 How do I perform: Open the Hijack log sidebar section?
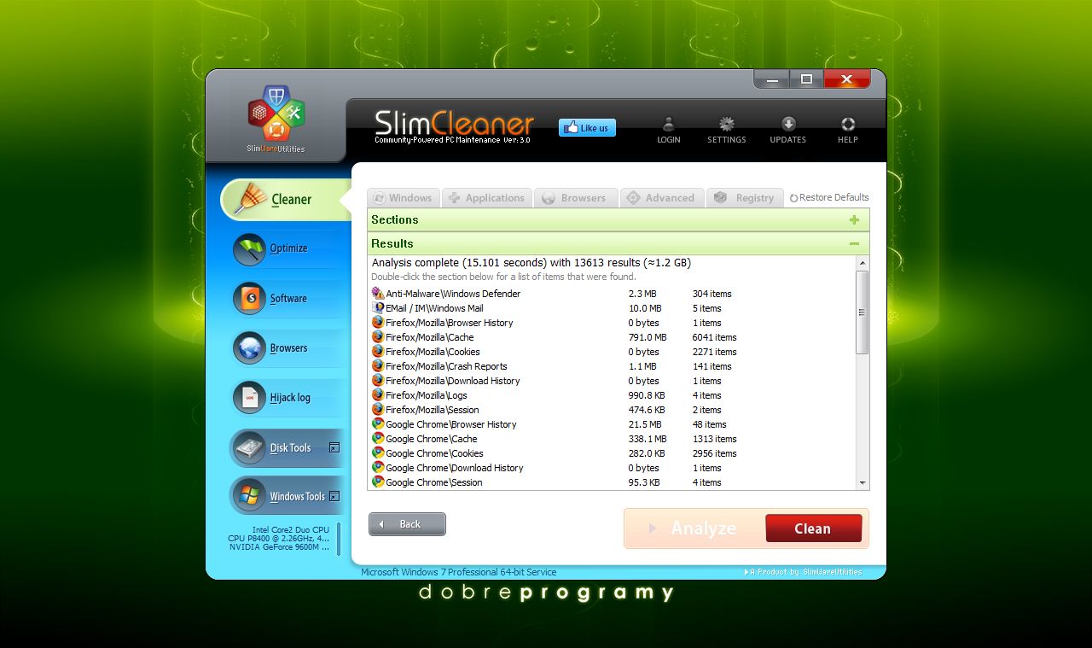[x=288, y=398]
